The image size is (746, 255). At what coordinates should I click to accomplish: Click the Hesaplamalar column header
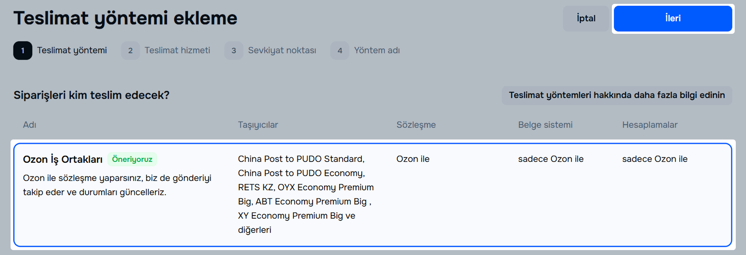tap(650, 125)
